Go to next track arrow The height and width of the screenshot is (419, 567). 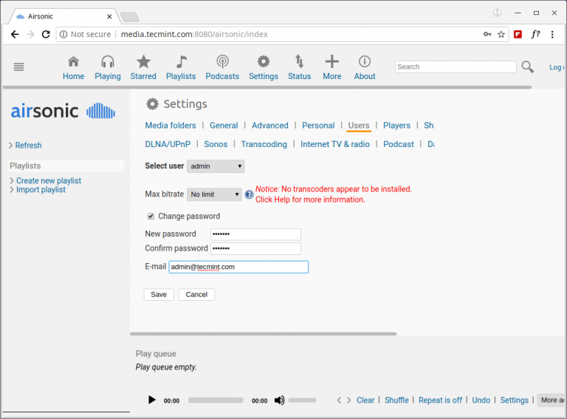(348, 401)
